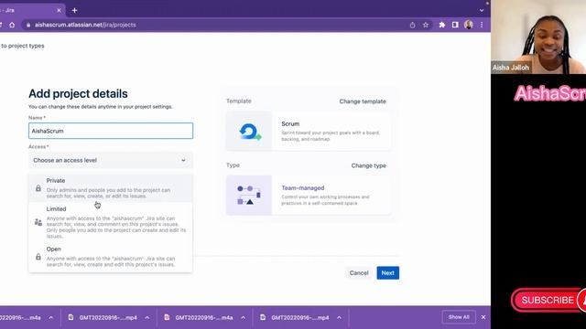Image resolution: width=586 pixels, height=329 pixels.
Task: Expand the tab search chevron
Action: tap(482, 10)
